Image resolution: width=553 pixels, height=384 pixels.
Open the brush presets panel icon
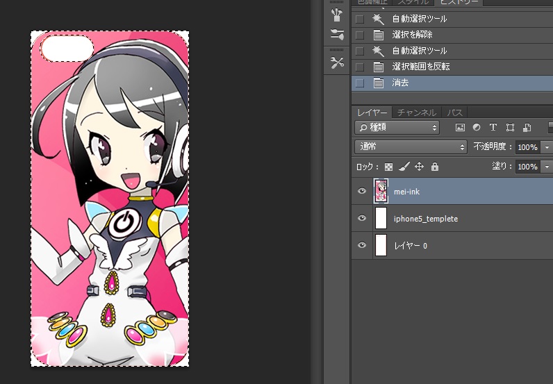click(337, 15)
